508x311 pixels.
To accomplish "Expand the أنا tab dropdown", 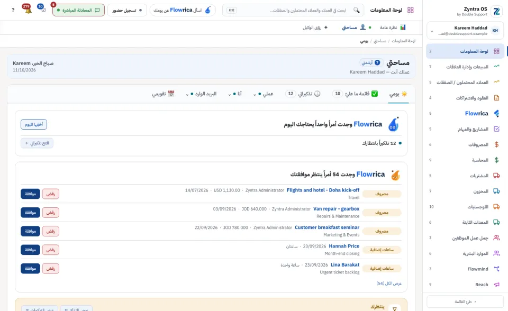I will [x=235, y=94].
